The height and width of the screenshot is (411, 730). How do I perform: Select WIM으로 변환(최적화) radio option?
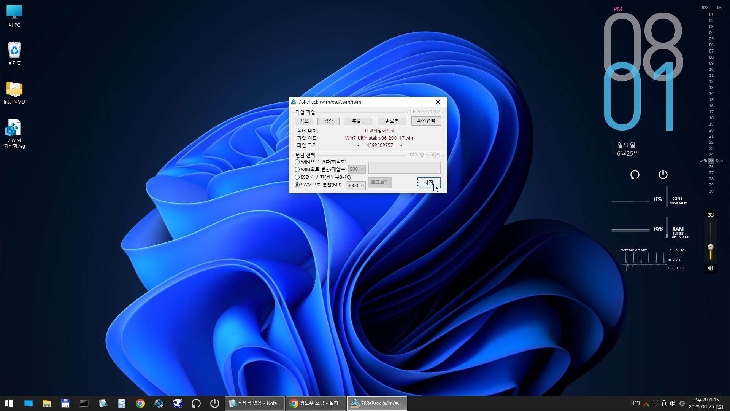coord(321,162)
